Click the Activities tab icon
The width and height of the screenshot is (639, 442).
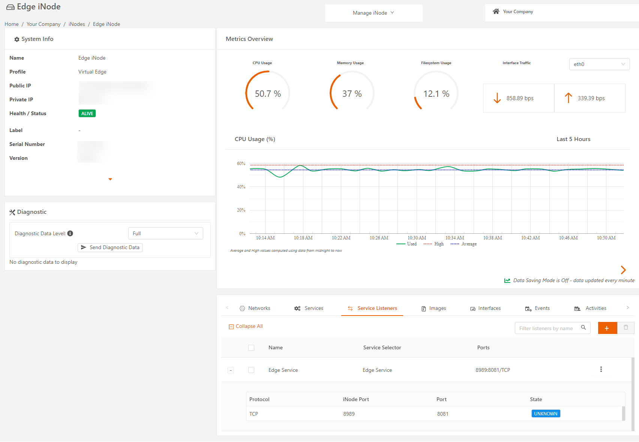(x=577, y=309)
